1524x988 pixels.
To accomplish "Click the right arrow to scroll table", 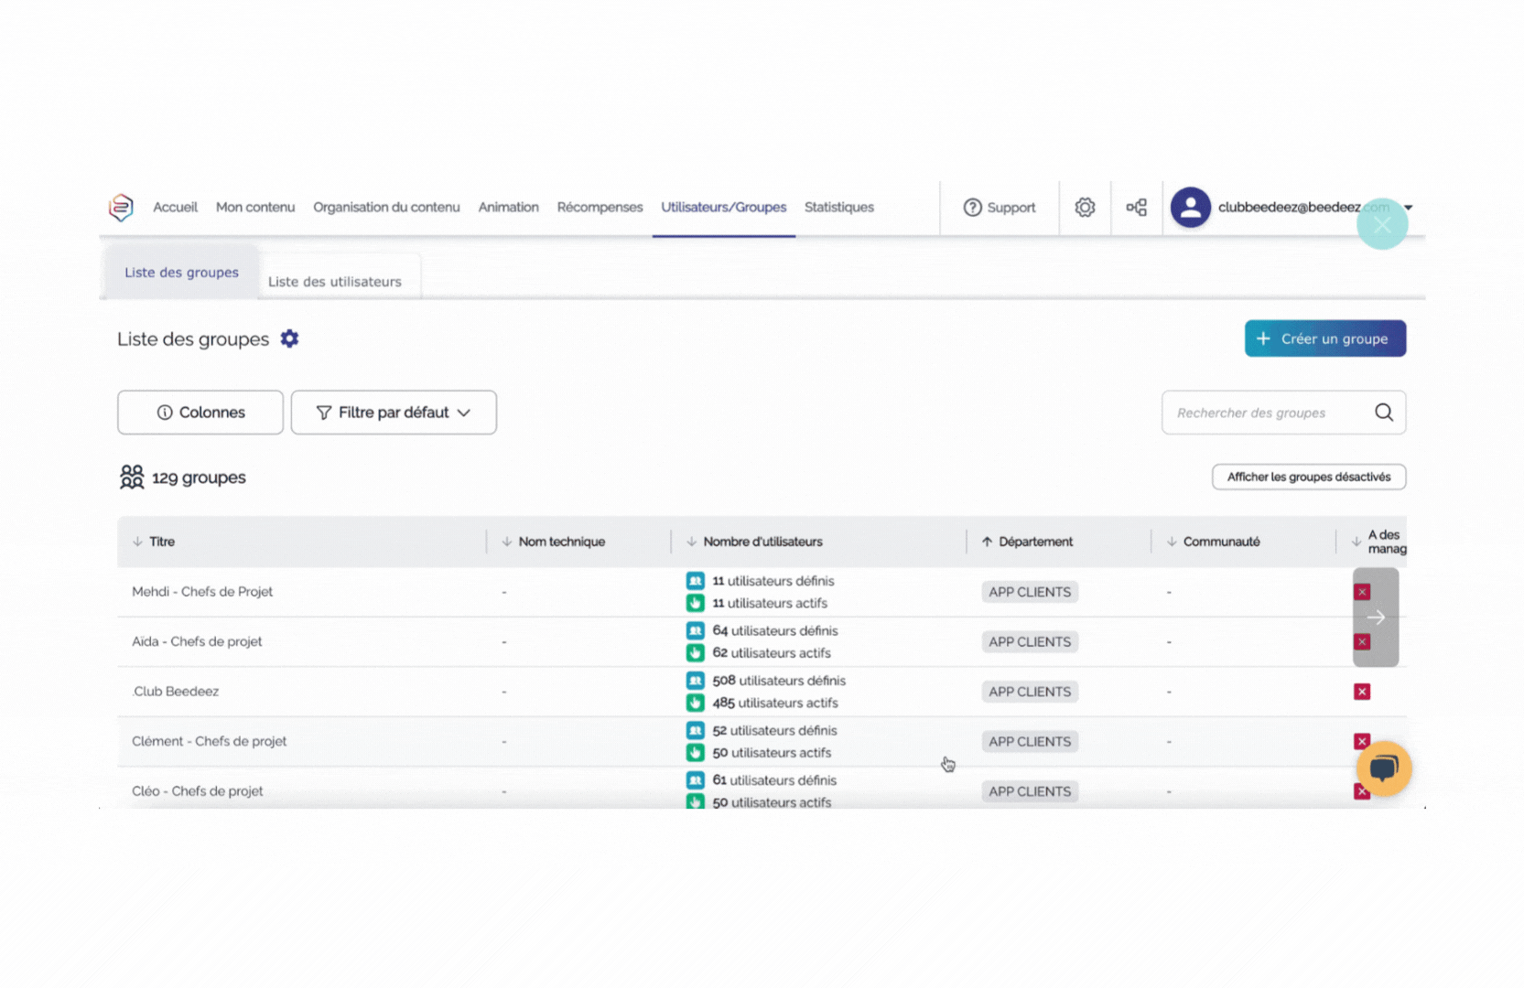I will click(x=1376, y=617).
